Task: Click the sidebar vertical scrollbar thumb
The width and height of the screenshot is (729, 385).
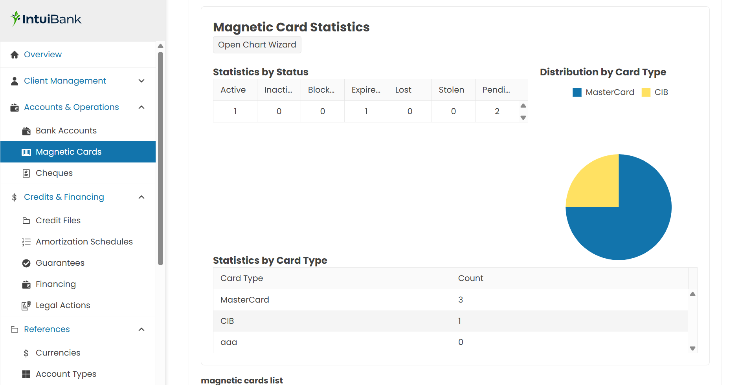Action: [x=160, y=159]
